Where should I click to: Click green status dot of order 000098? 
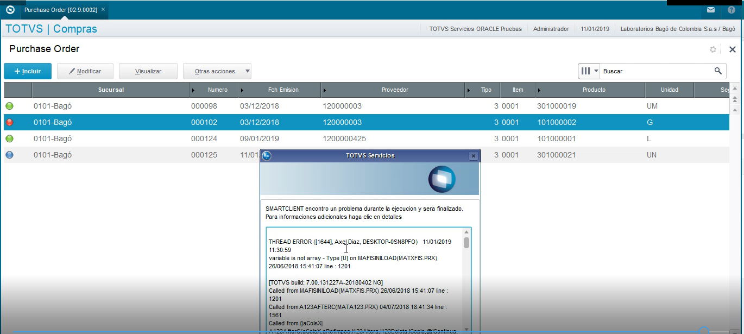click(9, 106)
